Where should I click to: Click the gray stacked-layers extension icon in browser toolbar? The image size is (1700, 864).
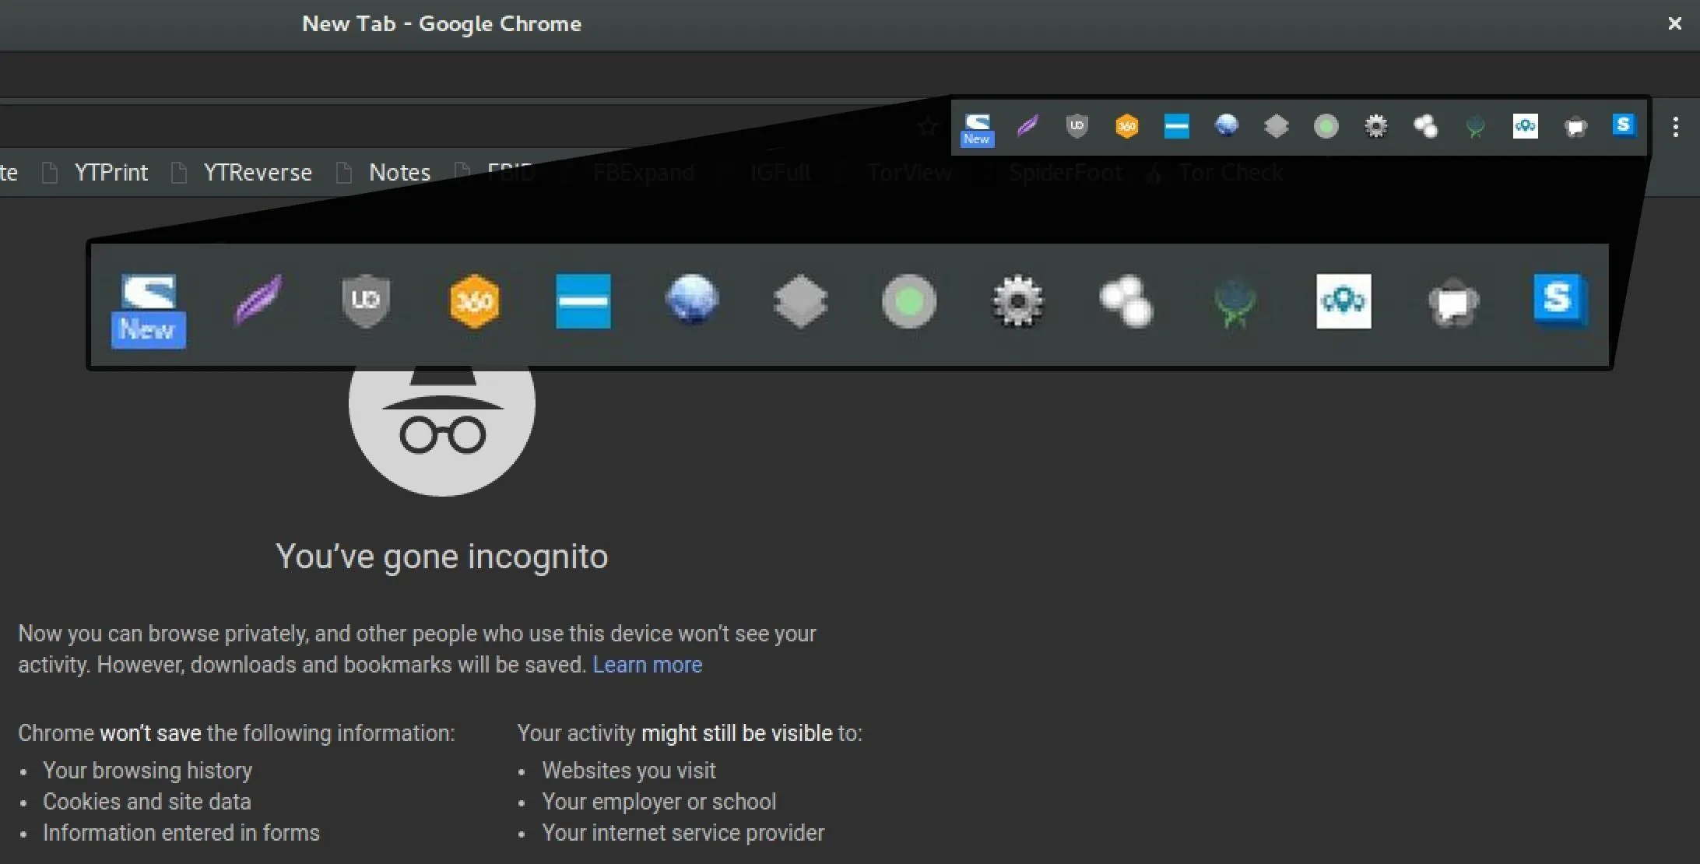point(1276,126)
